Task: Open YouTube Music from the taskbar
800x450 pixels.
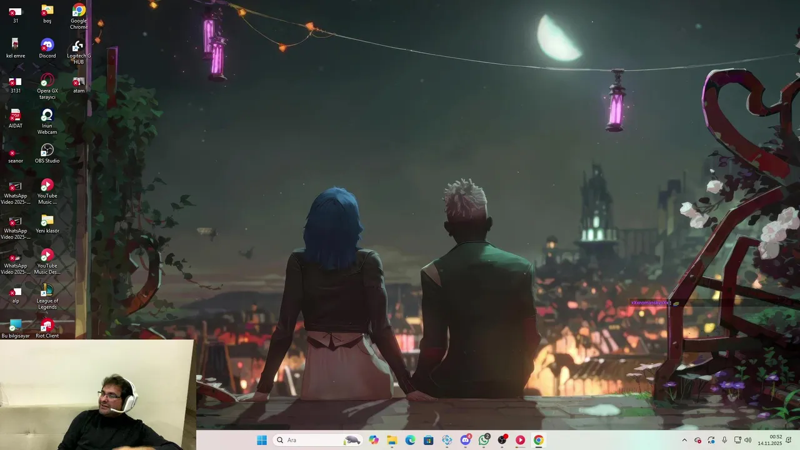Action: click(x=520, y=440)
